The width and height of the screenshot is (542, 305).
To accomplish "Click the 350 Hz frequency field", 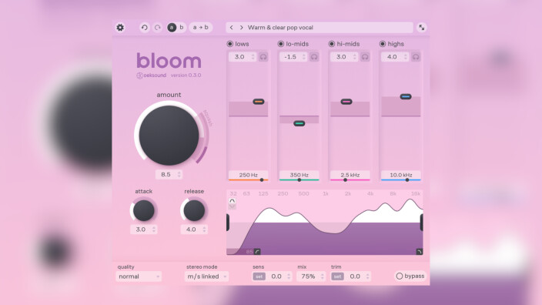I will pyautogui.click(x=299, y=175).
